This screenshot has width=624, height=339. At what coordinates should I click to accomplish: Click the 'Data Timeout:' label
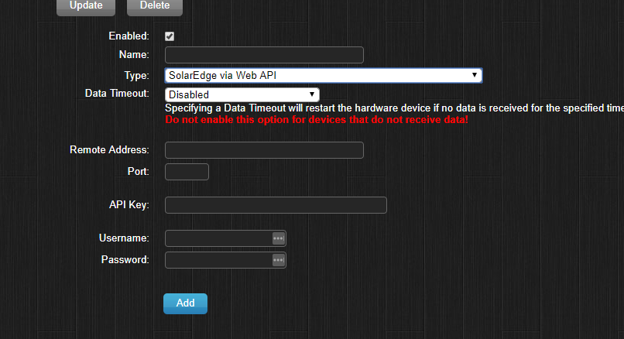(118, 94)
